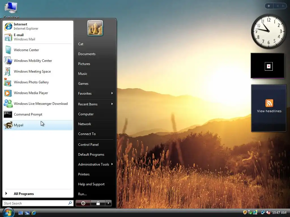
Task: Open Windows Photo Gallery
Action: (x=38, y=82)
